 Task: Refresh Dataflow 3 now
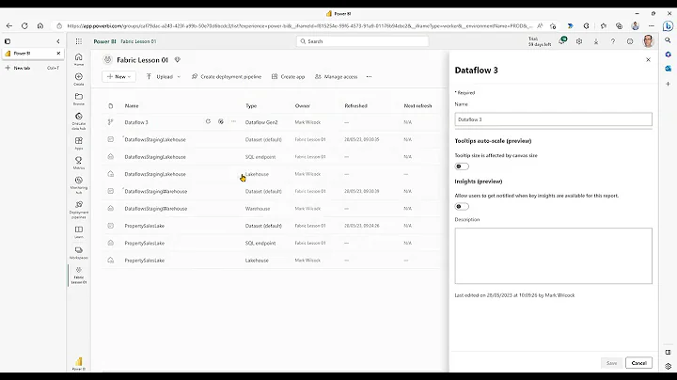tap(208, 121)
